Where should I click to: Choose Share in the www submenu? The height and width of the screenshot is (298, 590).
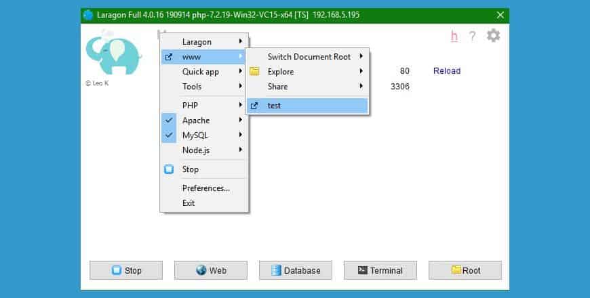pos(307,87)
